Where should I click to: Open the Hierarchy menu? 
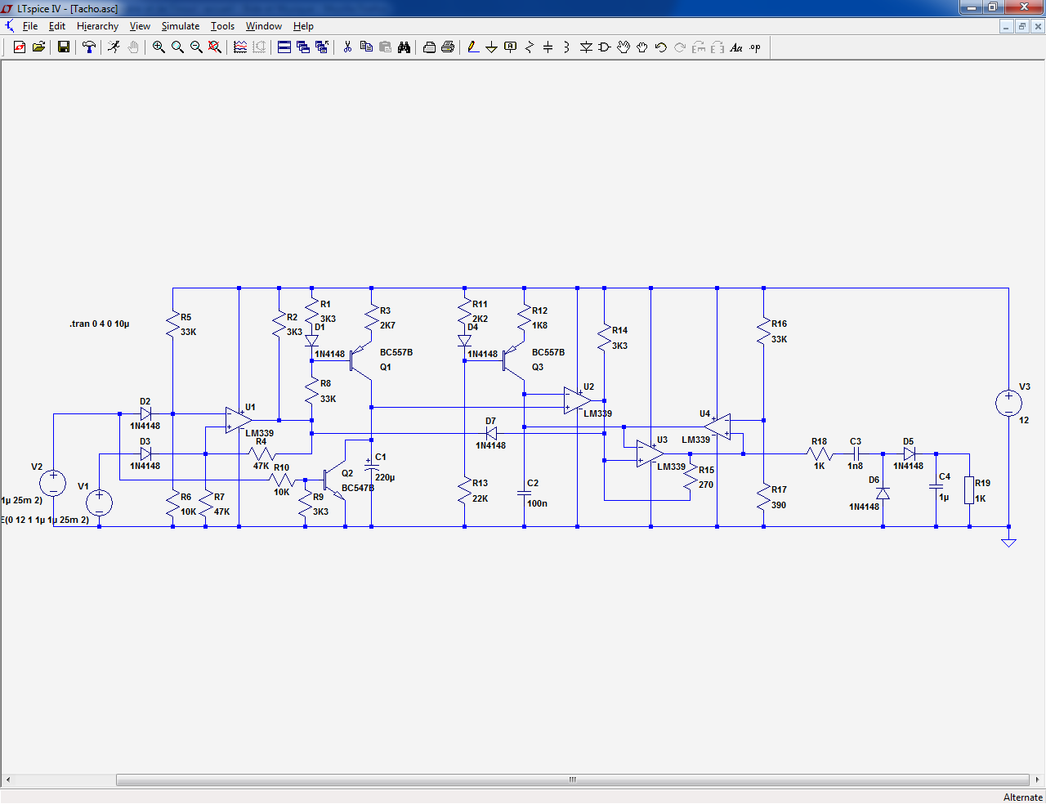[x=97, y=26]
